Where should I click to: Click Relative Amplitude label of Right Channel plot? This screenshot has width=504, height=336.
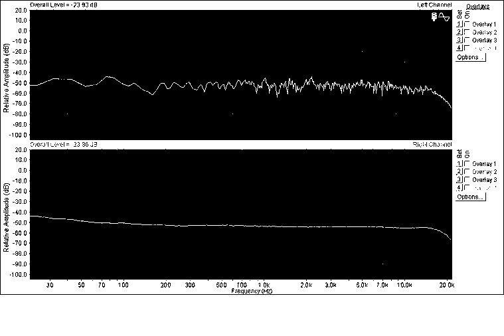tap(6, 217)
